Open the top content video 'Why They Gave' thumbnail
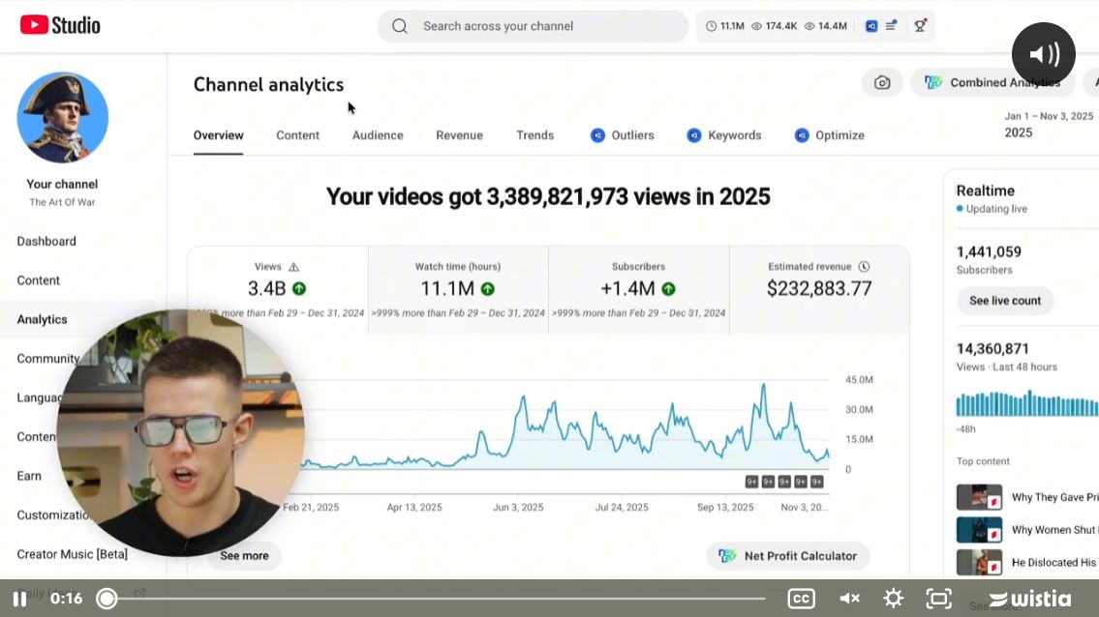This screenshot has height=617, width=1099. [979, 496]
